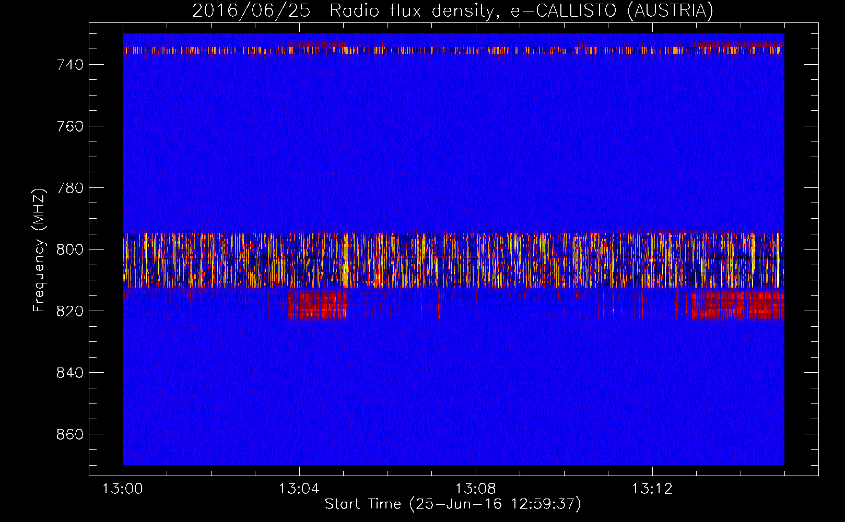
Task: Click the date 2016/06/25 in the title
Action: [x=251, y=10]
